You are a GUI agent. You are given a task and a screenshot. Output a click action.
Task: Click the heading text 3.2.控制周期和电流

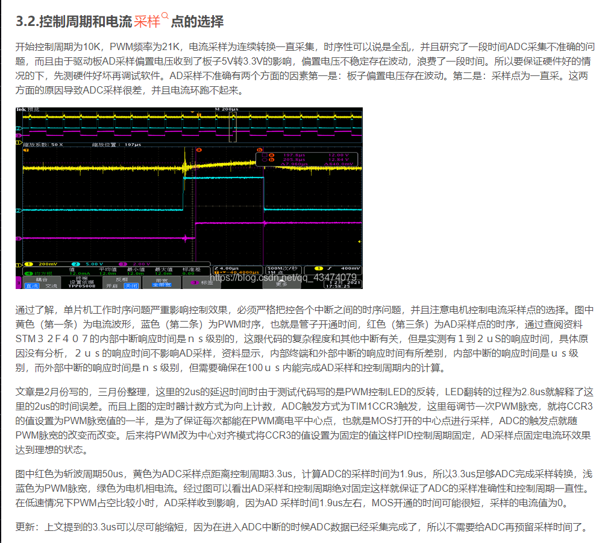pos(74,21)
